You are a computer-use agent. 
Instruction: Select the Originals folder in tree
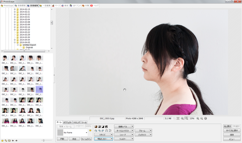point(29,47)
